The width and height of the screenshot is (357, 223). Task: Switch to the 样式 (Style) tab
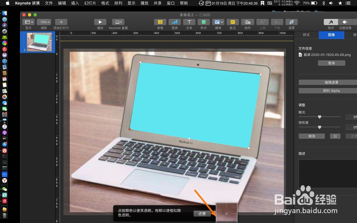pos(306,35)
